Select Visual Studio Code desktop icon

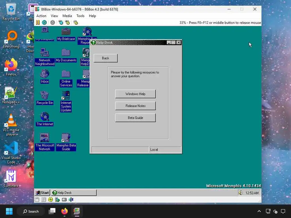11,153
